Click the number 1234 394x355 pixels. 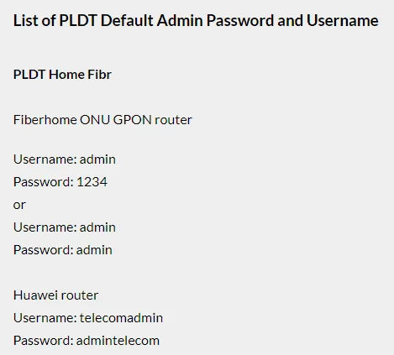(92, 182)
